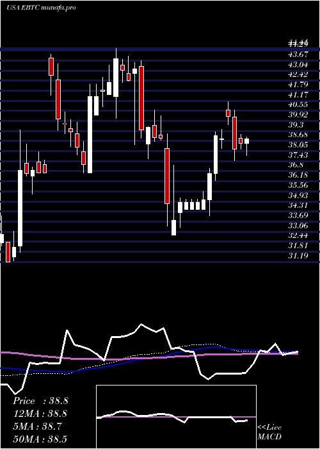Click the <<Live MACD label

click(269, 432)
